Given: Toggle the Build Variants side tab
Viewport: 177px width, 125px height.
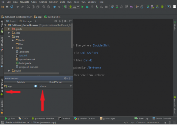Looking at the screenshot, I should pyautogui.click(x=2, y=87).
